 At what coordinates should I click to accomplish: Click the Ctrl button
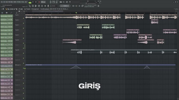click(76, 6)
